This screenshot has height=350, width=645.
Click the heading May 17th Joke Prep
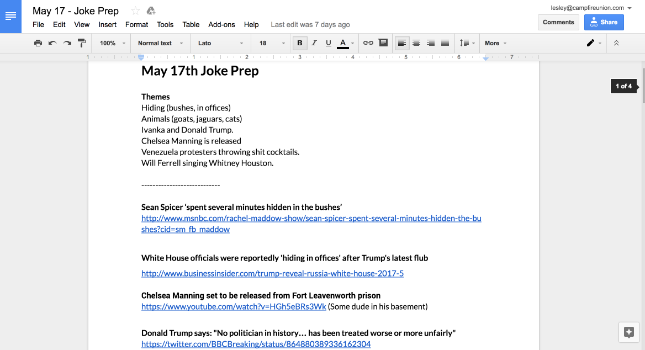click(200, 71)
